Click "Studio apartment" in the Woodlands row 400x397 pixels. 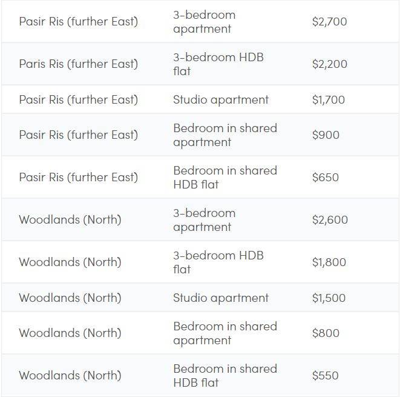pyautogui.click(x=221, y=298)
